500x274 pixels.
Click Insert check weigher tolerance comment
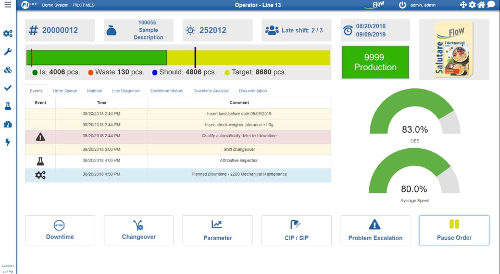click(239, 125)
